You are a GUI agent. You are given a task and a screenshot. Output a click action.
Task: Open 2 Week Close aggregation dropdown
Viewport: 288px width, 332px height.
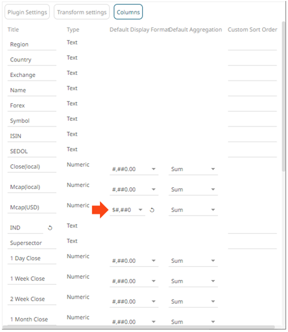pos(193,302)
